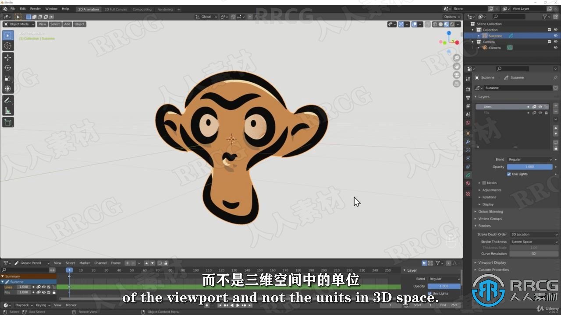Screen dimensions: 561x315
Task: Toggle X-ray mode icon
Action: point(428,24)
